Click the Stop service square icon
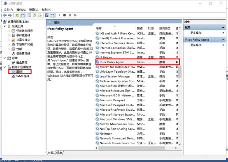This screenshot has height=162, width=228. (65, 15)
